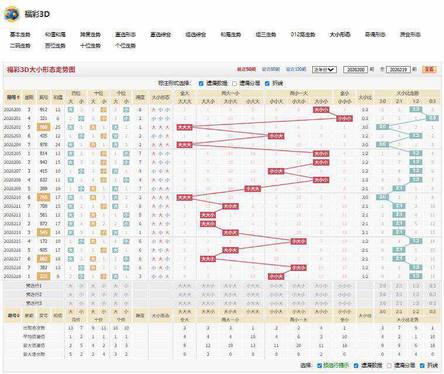Select 3:0 ratio in the 预选行3 row
The image size is (444, 374).
pos(383,303)
